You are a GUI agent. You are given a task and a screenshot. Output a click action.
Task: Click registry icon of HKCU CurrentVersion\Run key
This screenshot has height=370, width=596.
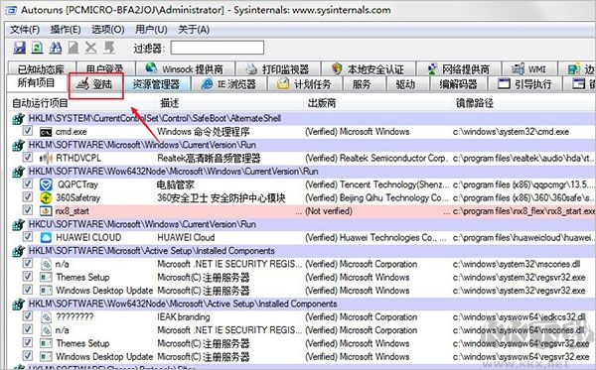18,225
